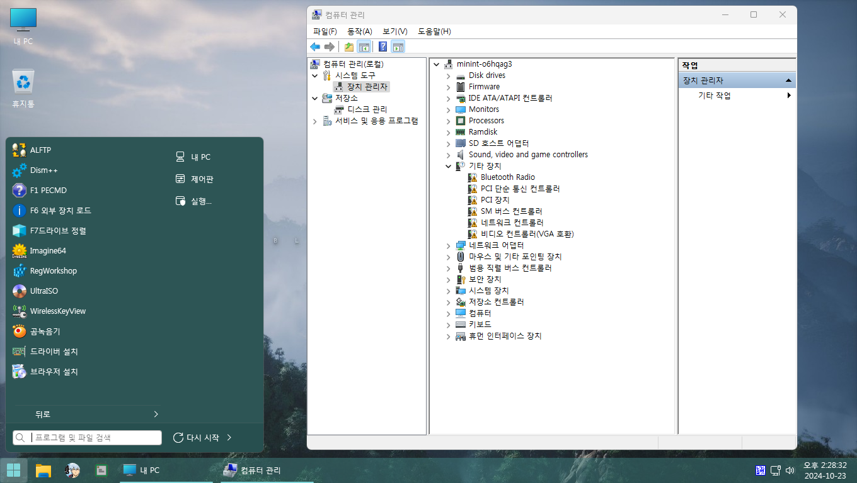Select the Firmware category row
857x483 pixels.
pyautogui.click(x=484, y=87)
